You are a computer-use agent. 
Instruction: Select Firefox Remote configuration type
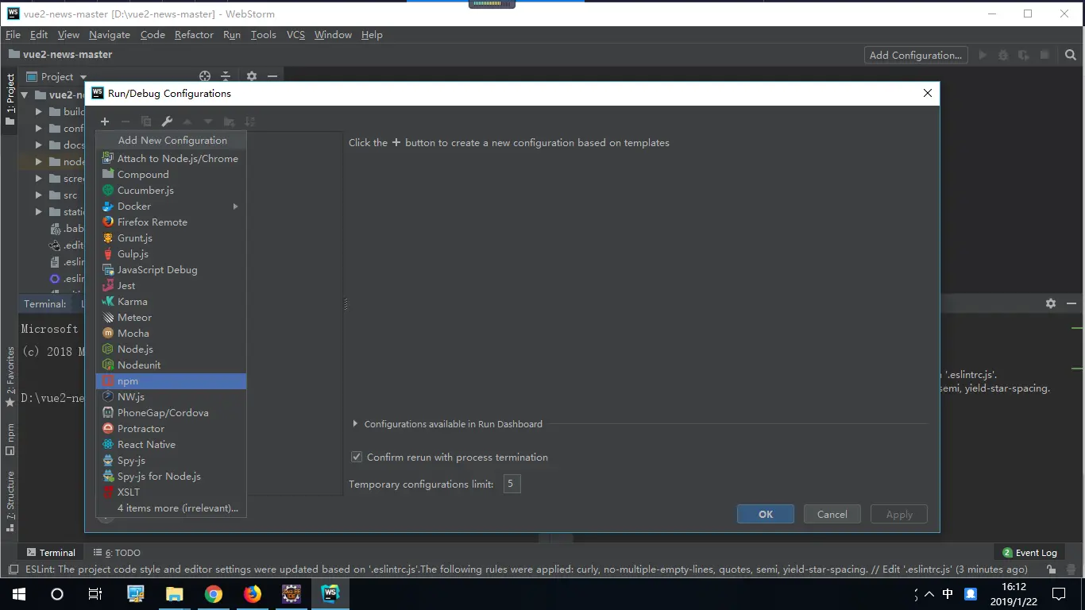(171, 222)
